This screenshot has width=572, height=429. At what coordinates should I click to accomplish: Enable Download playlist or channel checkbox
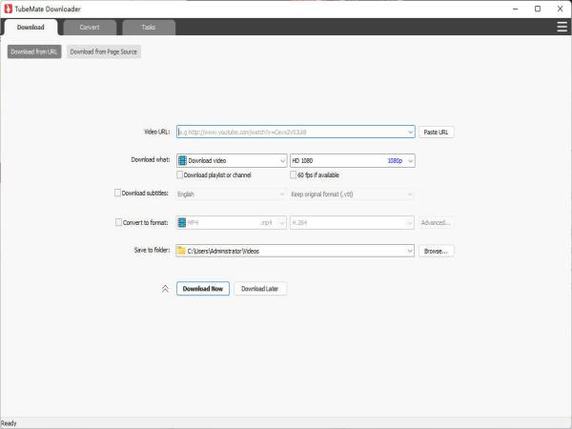point(179,174)
